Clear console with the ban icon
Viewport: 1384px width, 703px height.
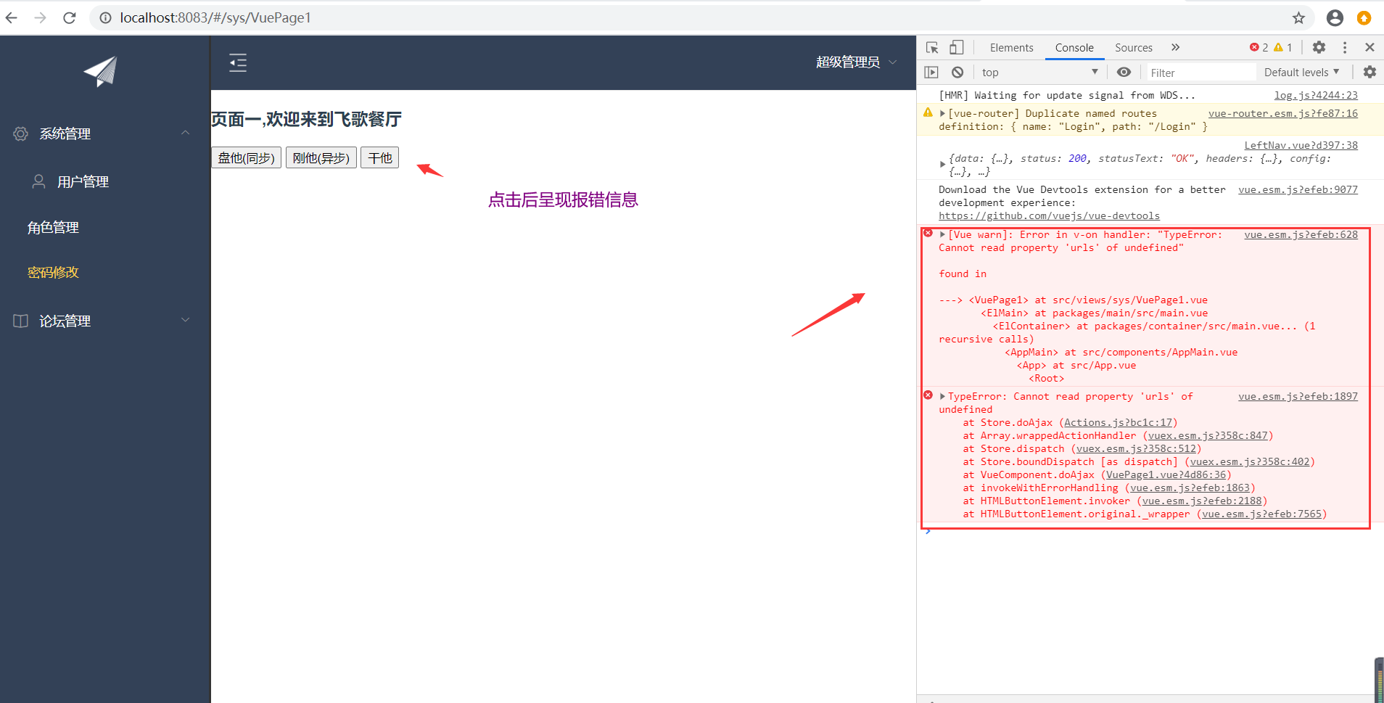point(957,72)
